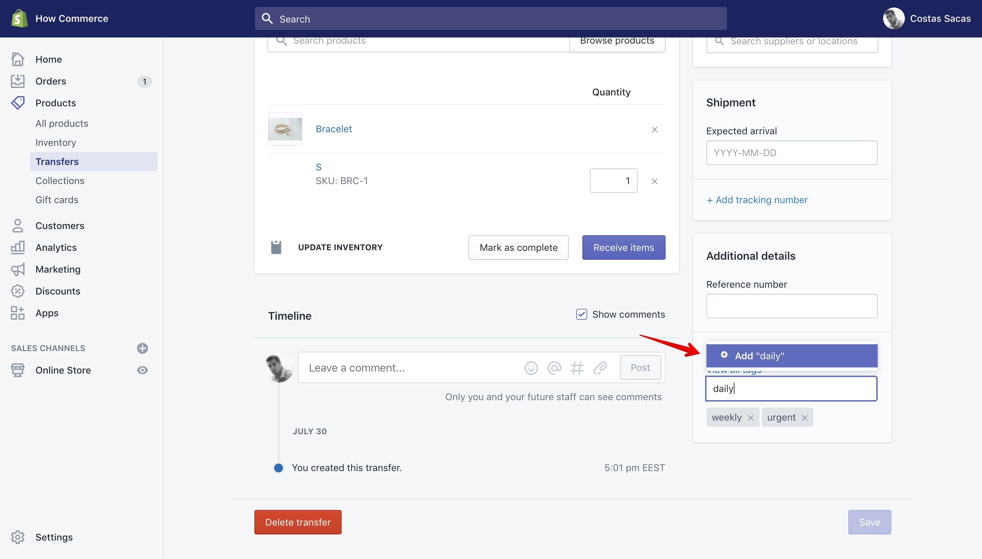Click the Online Store storefront icon

pos(18,370)
